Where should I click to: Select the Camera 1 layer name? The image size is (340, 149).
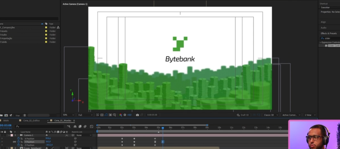(28, 135)
